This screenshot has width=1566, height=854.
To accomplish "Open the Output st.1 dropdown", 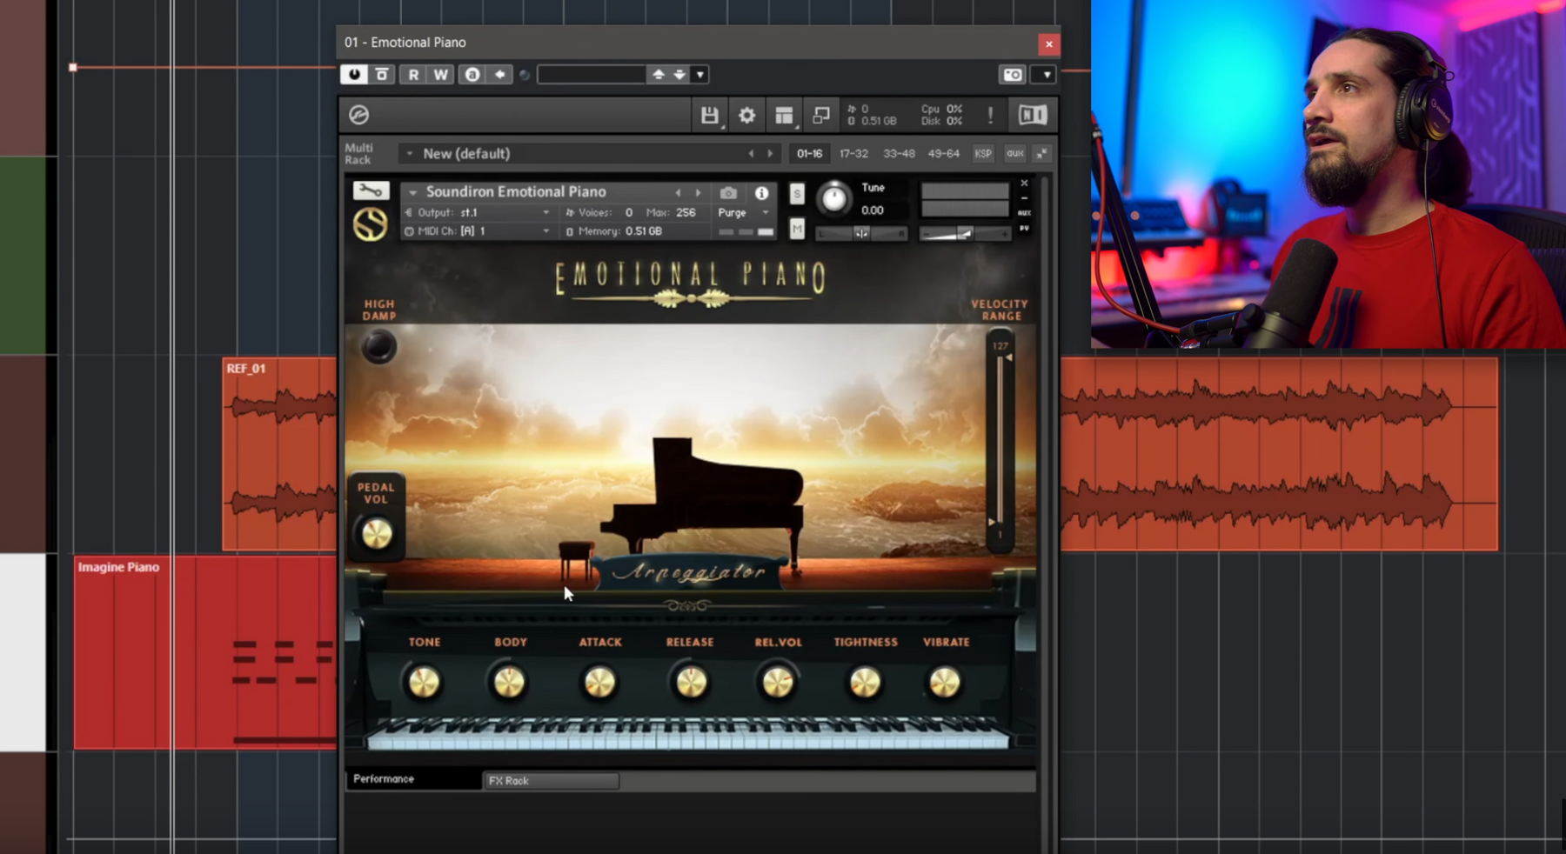I will point(477,213).
